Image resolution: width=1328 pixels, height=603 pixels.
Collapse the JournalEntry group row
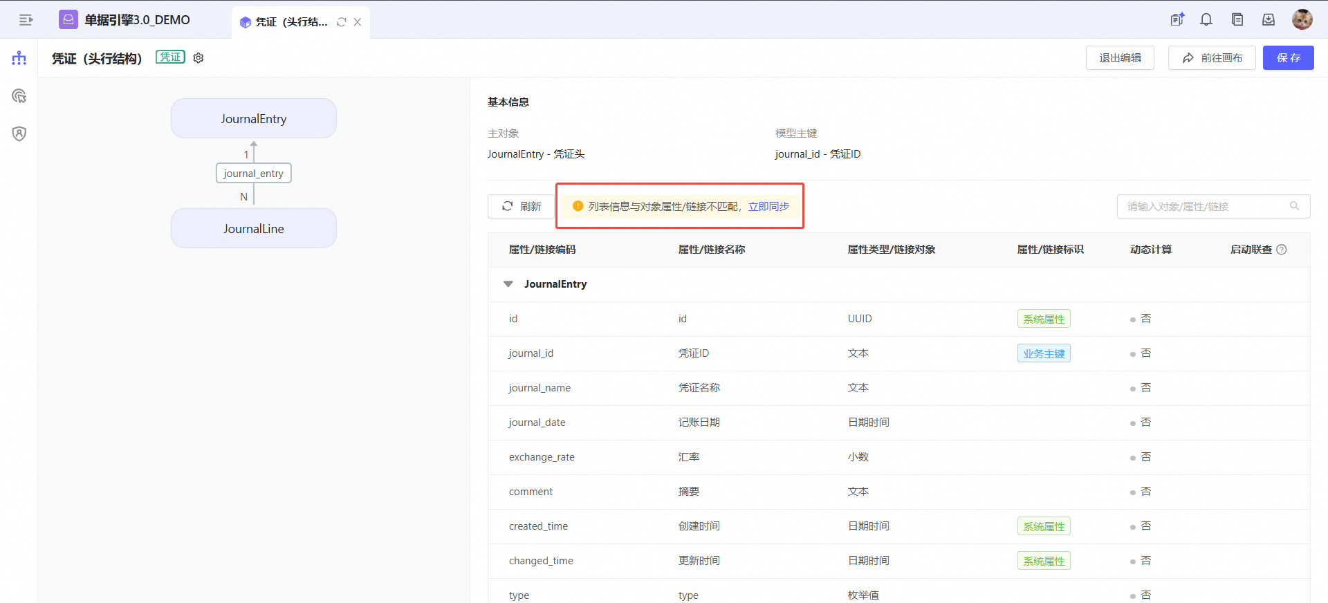[508, 284]
